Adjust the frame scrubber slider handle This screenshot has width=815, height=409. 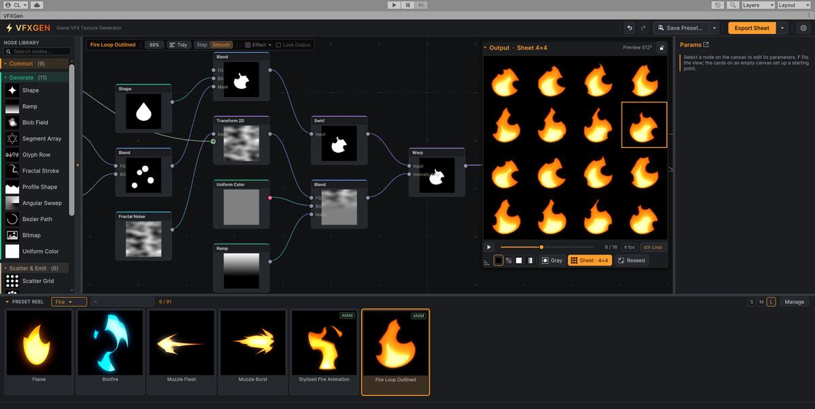[541, 247]
